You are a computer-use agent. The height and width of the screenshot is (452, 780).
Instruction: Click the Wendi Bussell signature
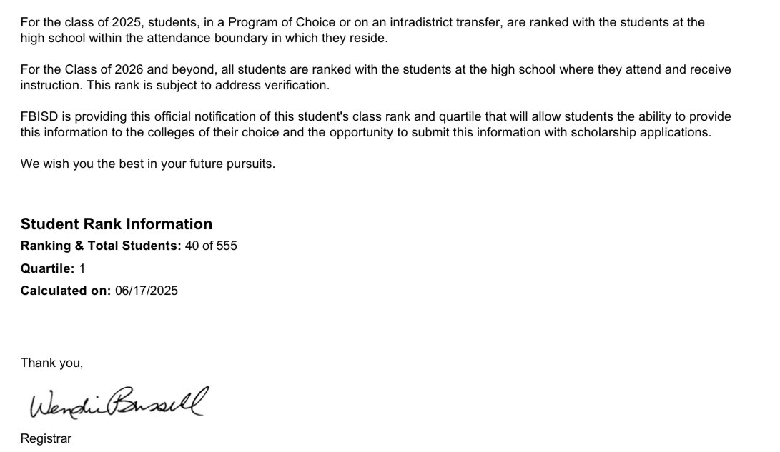[x=119, y=402]
